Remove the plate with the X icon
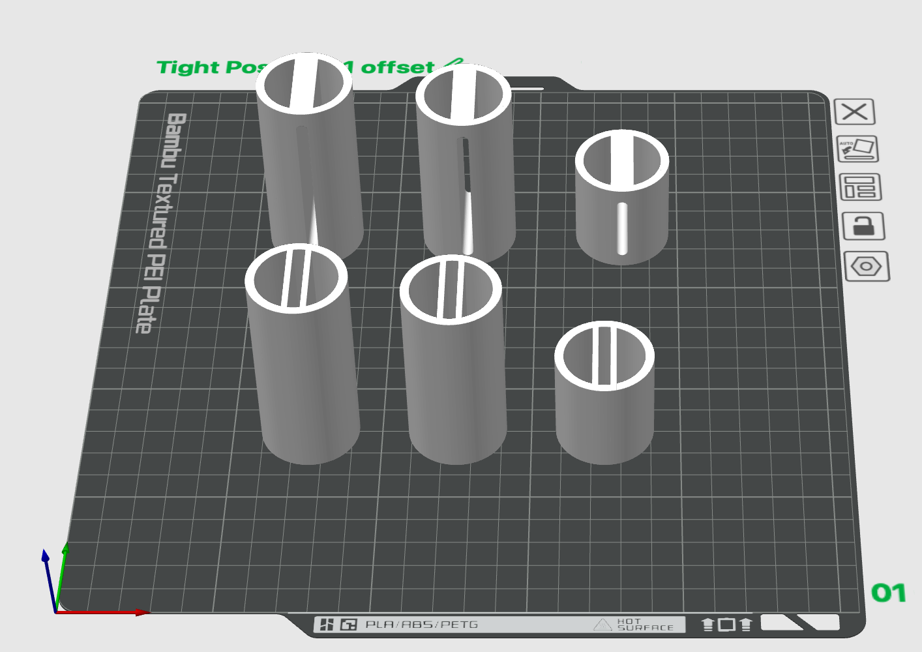 (x=854, y=112)
